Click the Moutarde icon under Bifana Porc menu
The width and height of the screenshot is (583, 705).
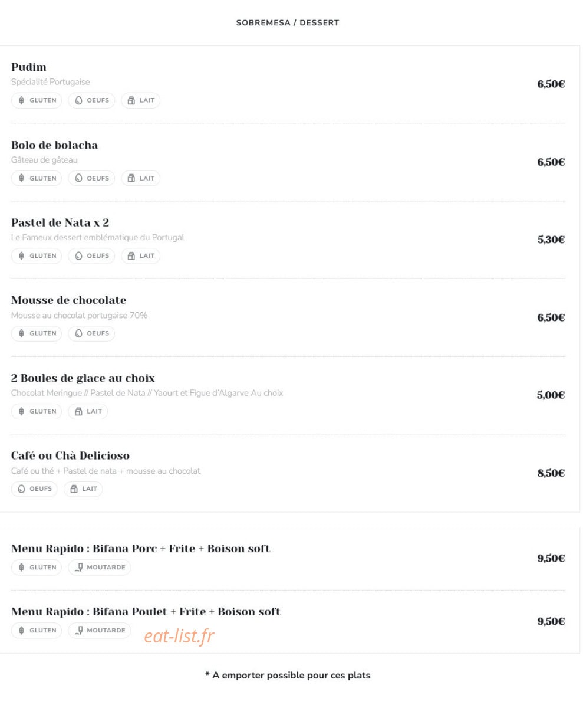point(79,568)
